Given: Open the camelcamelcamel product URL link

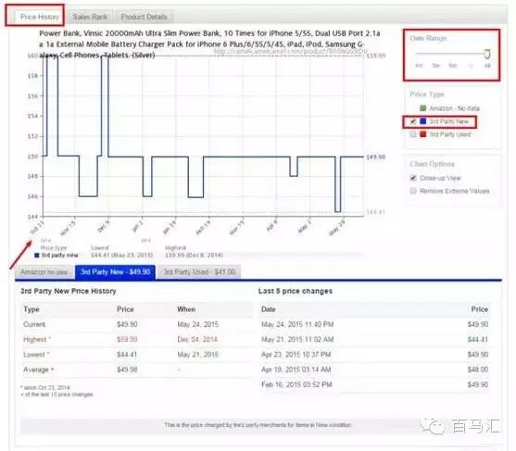Looking at the screenshot, I should click(291, 51).
